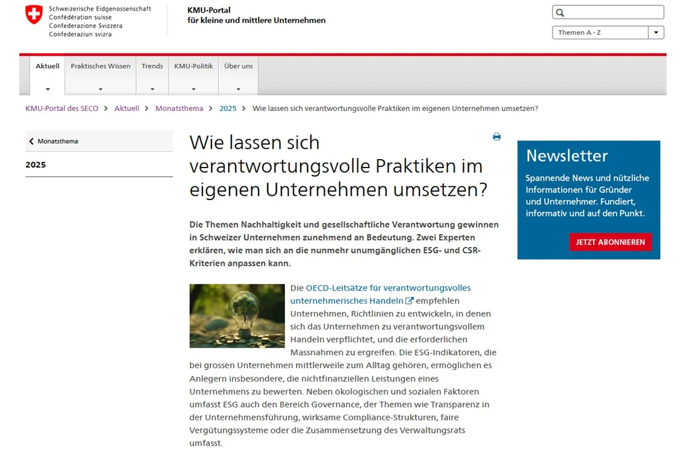Select the 2025 breadcrumb link
The height and width of the screenshot is (452, 687).
pyautogui.click(x=228, y=108)
